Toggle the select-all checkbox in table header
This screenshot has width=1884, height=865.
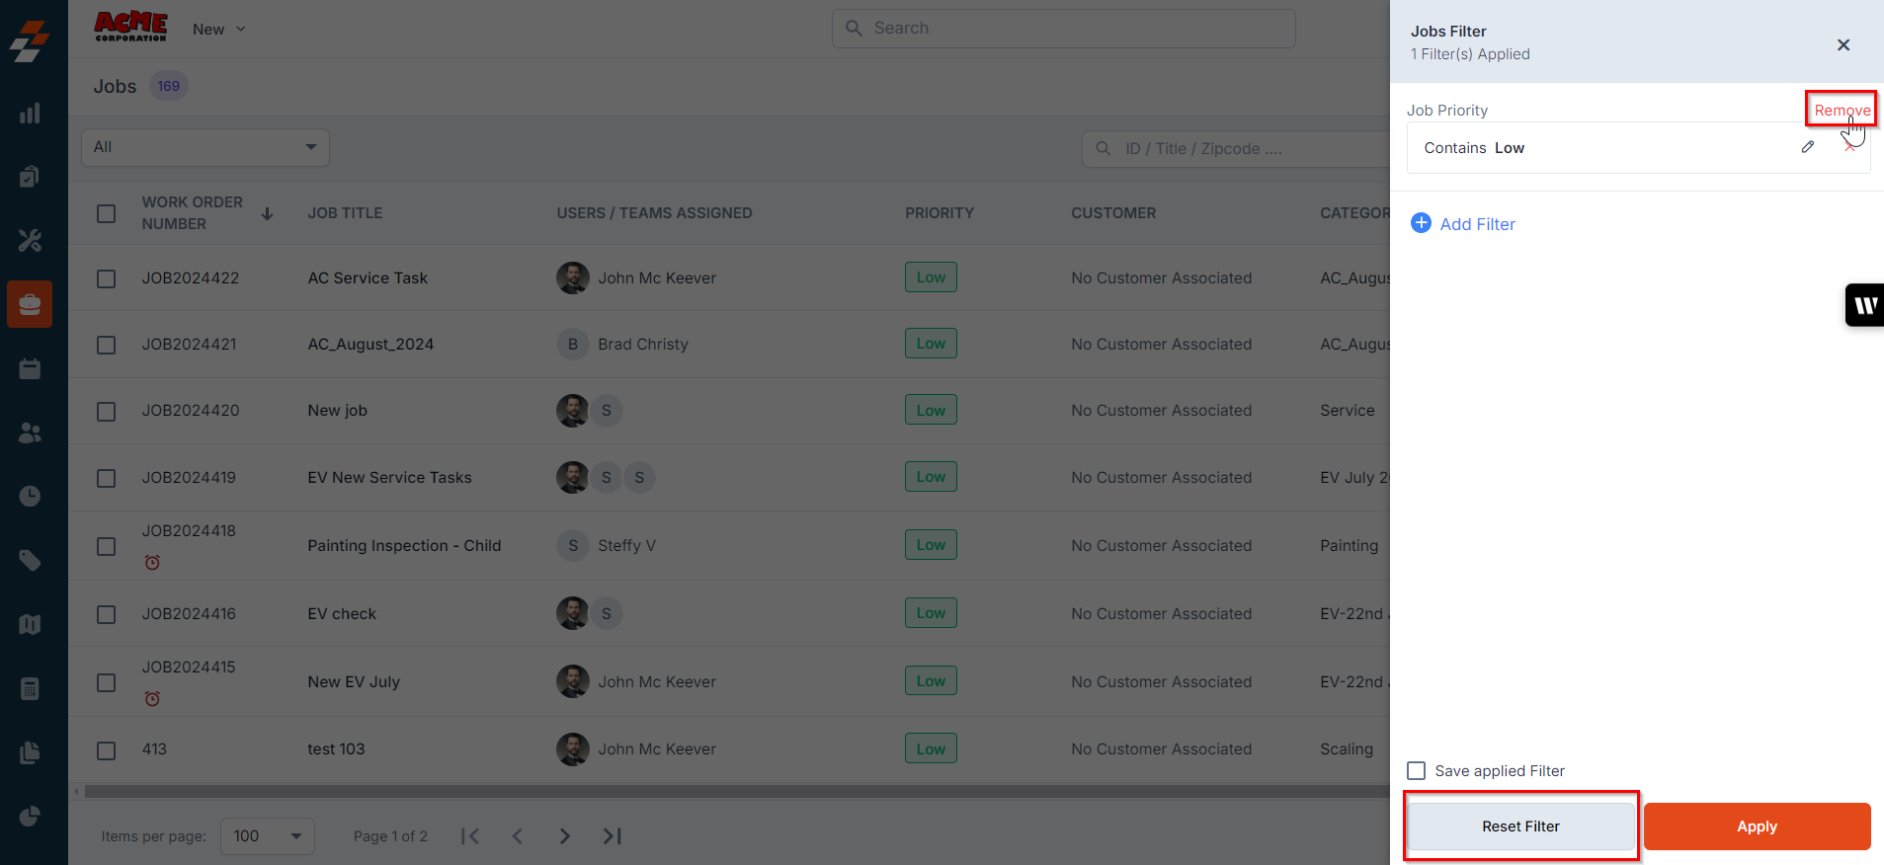(107, 213)
